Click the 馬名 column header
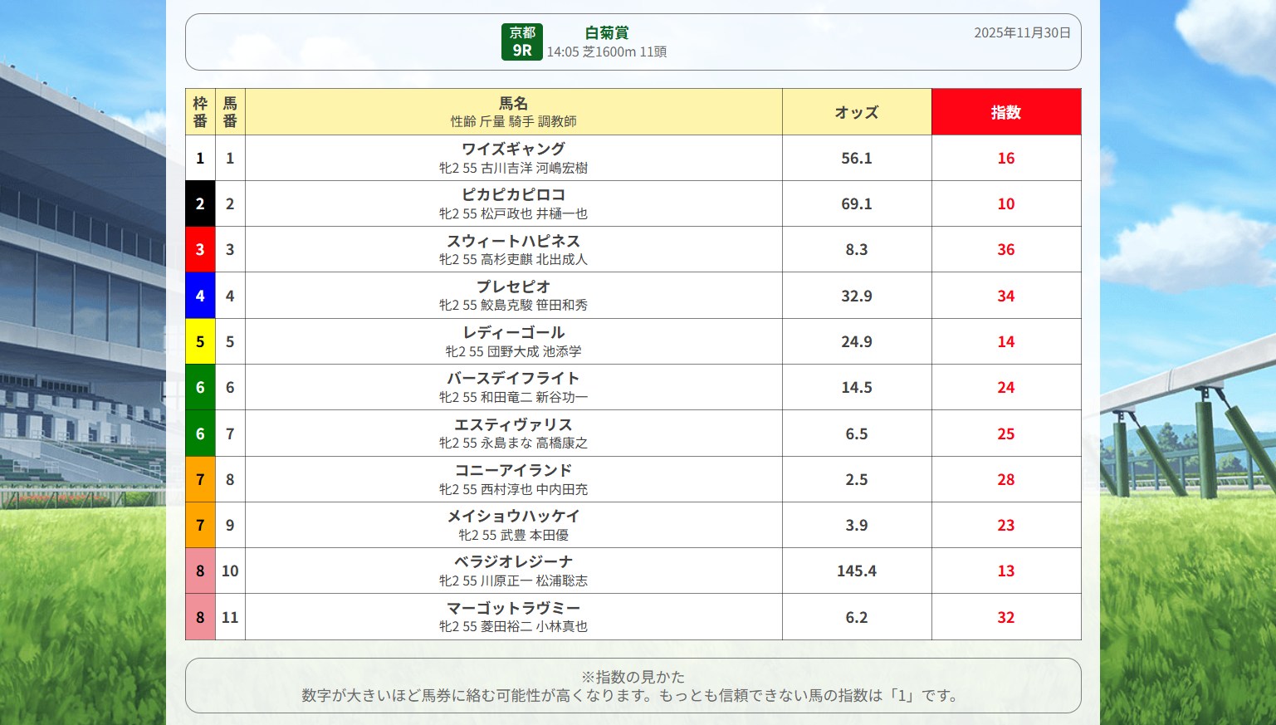This screenshot has height=725, width=1276. (x=513, y=104)
